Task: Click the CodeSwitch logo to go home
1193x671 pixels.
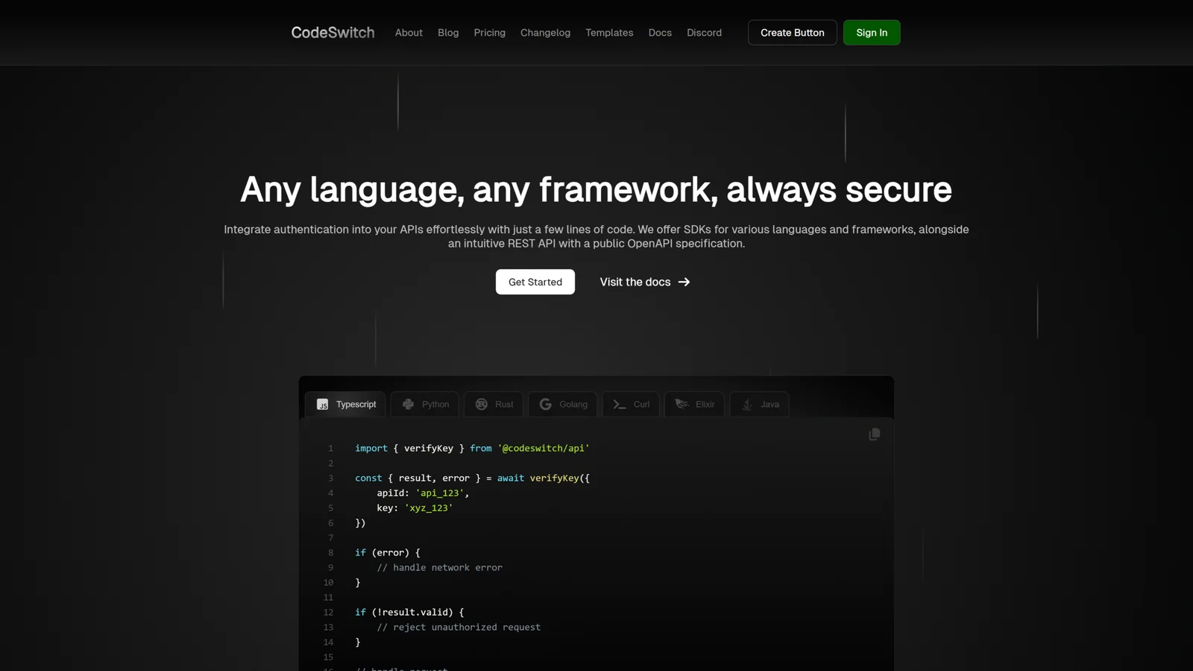Action: [333, 33]
